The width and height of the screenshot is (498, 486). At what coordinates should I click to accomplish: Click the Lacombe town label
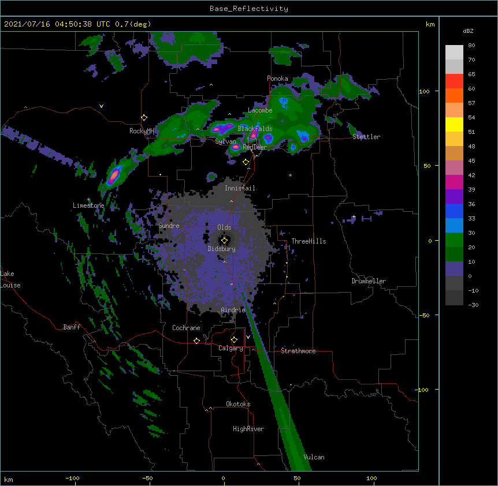(260, 110)
